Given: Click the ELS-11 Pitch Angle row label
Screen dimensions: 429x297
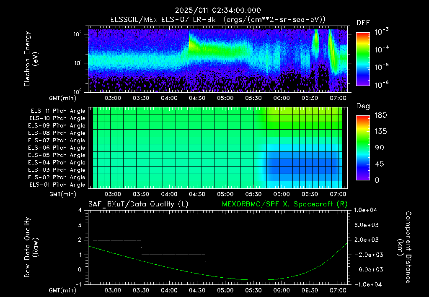Looking at the screenshot, I should 58,111.
